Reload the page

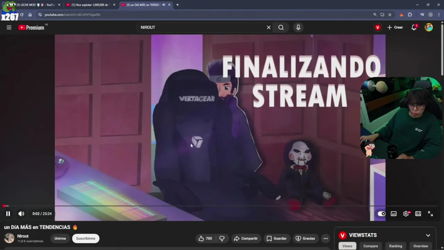(22, 15)
